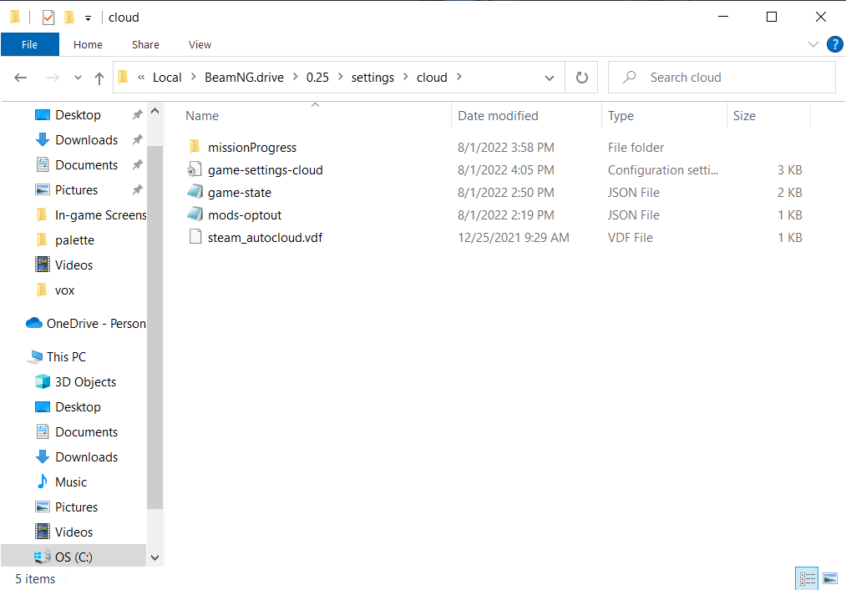Open the missionProgress folder
The image size is (846, 590).
pos(251,148)
